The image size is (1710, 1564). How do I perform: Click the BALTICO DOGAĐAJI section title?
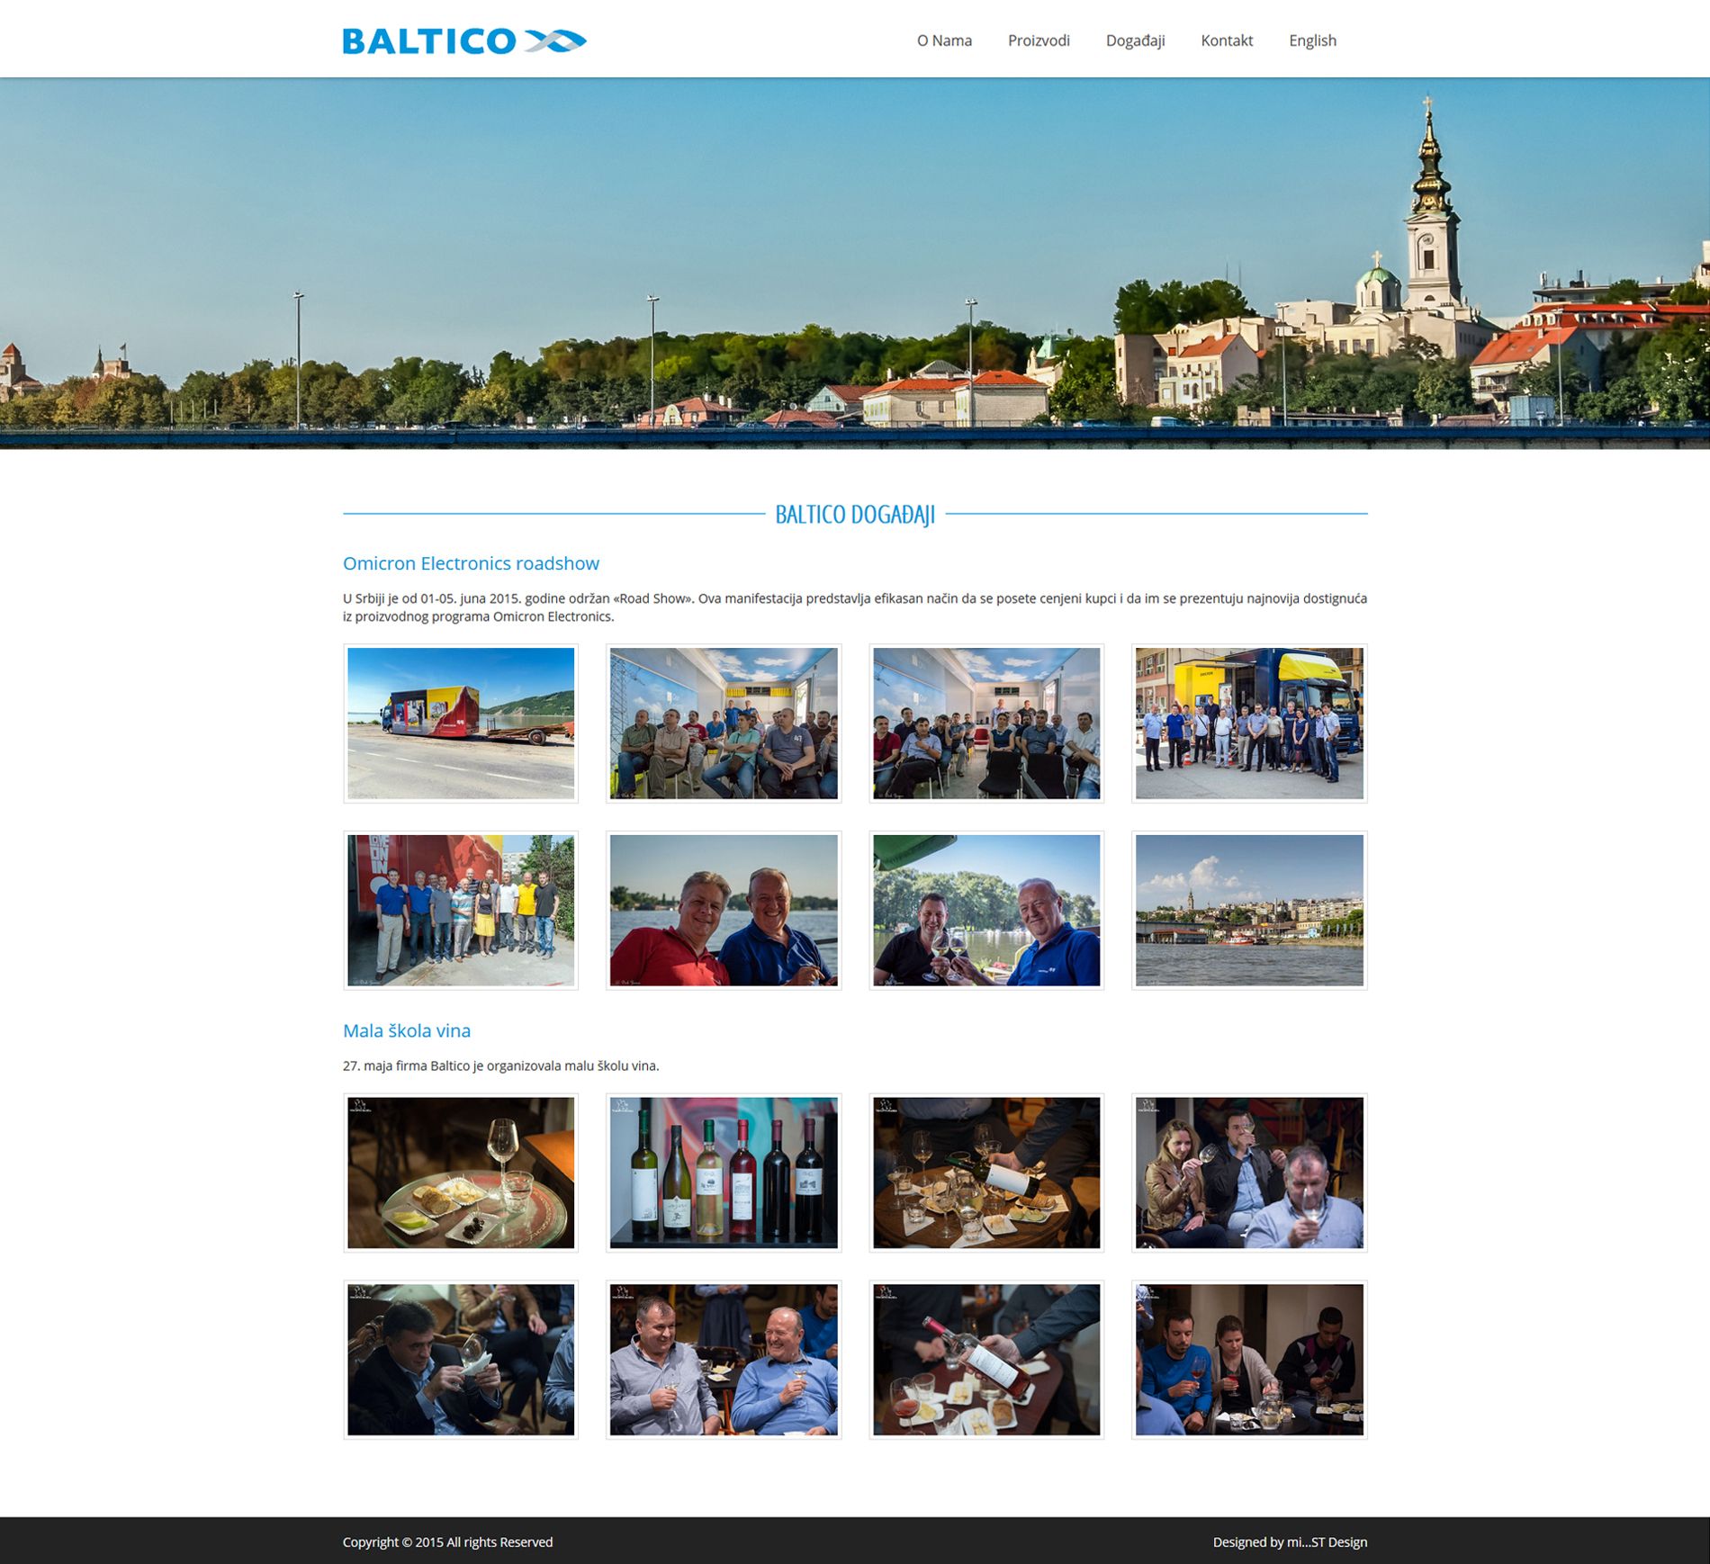[855, 514]
